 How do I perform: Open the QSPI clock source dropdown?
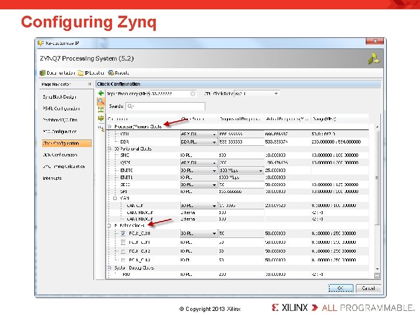[198, 163]
